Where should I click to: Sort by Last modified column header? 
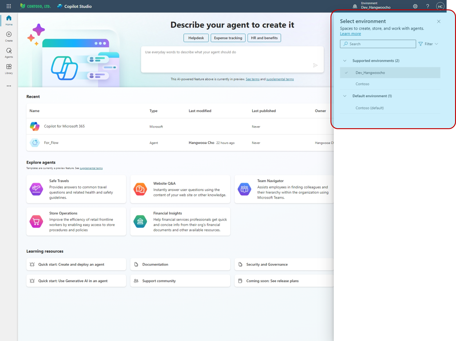pyautogui.click(x=200, y=111)
